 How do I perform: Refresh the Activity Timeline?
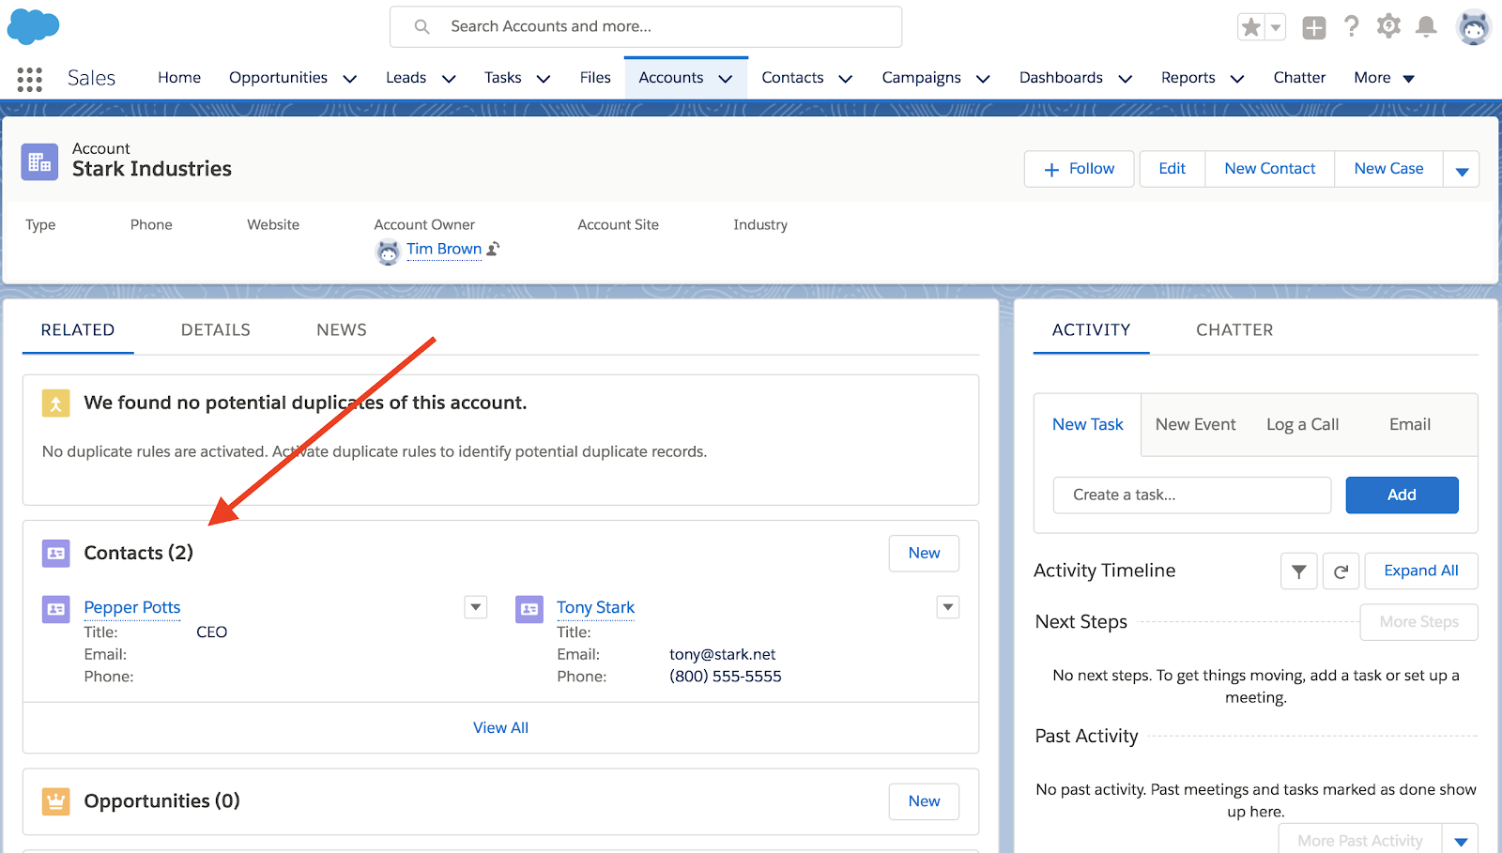1341,571
